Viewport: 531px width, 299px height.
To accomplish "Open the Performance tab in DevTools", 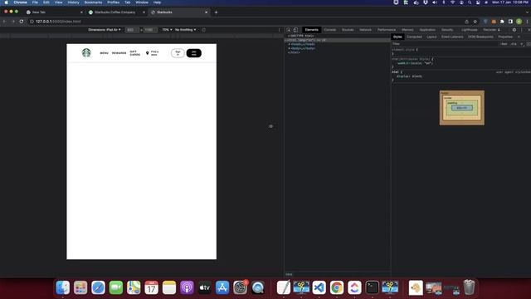I will tap(387, 30).
